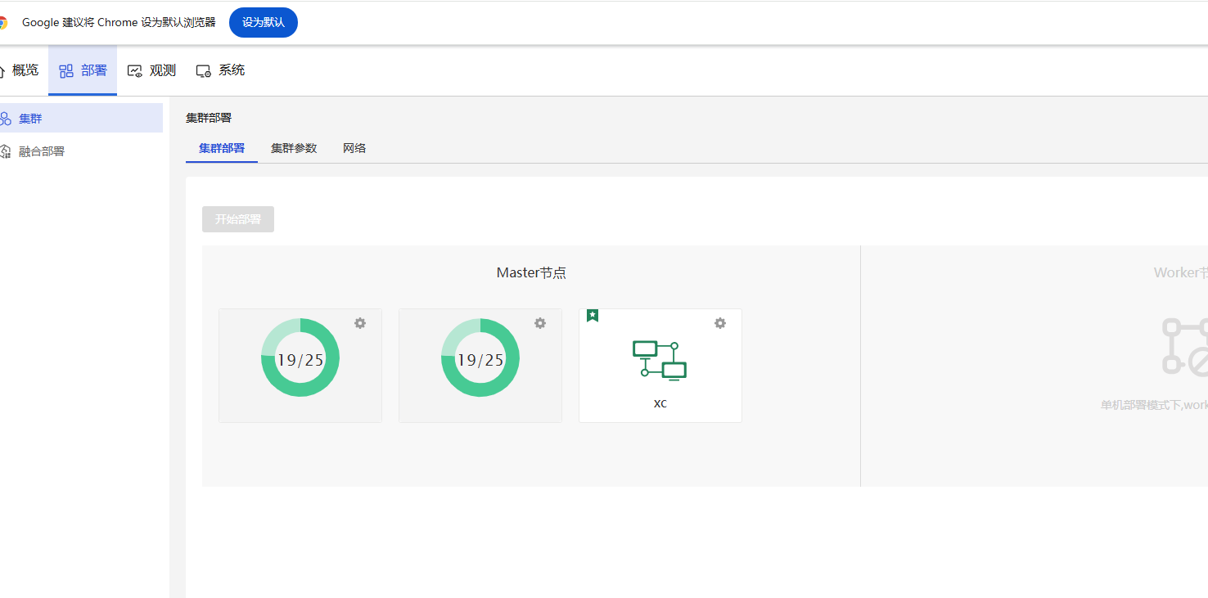Open the 概览 overview tab
This screenshot has width=1208, height=598.
[20, 70]
